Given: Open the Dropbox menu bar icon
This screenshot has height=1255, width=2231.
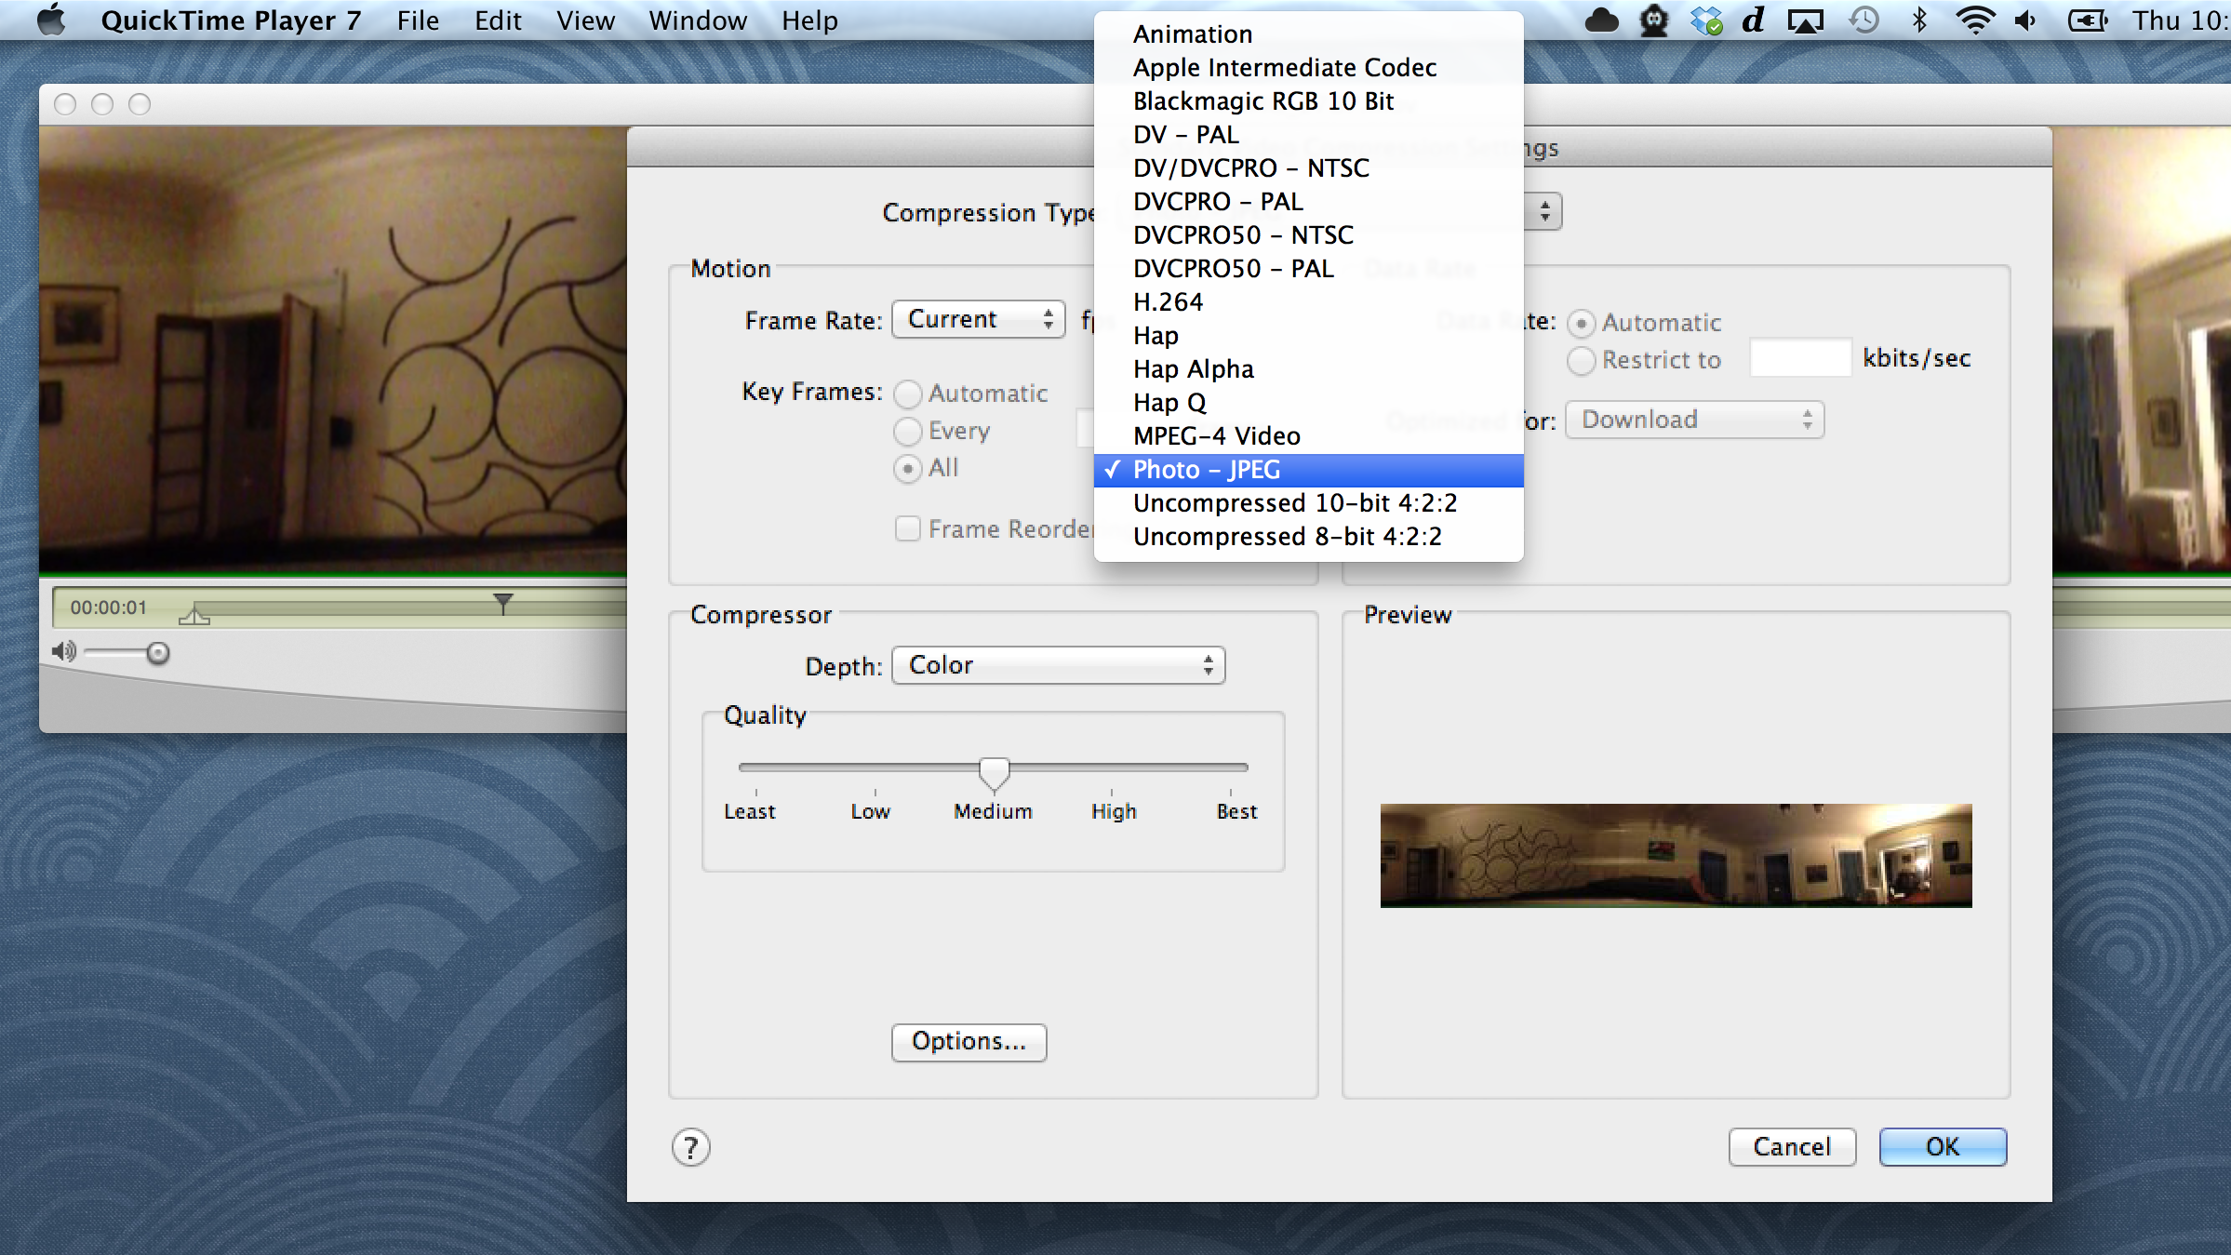Looking at the screenshot, I should click(x=1706, y=20).
